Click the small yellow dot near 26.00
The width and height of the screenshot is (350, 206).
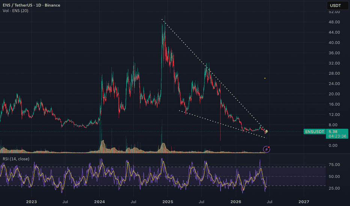tap(265, 78)
